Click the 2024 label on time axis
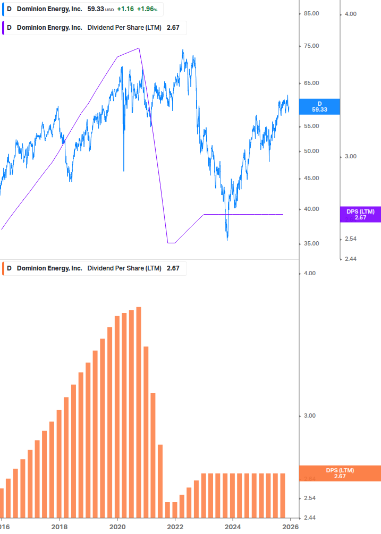This screenshot has width=381, height=534. [233, 527]
